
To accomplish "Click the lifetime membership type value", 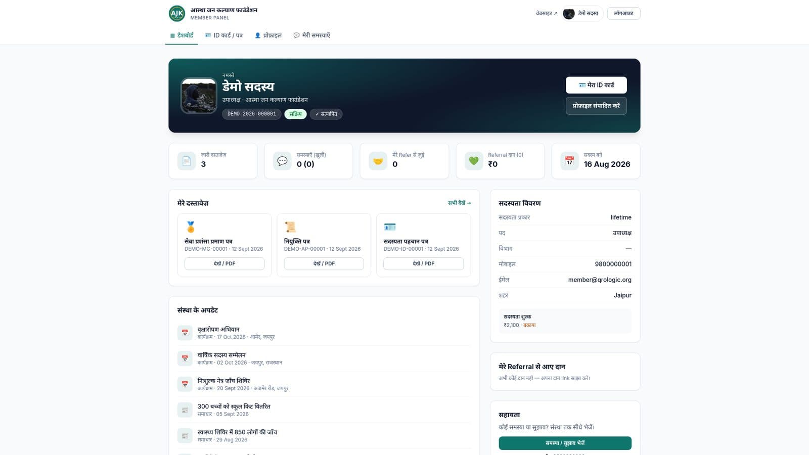I will (621, 217).
